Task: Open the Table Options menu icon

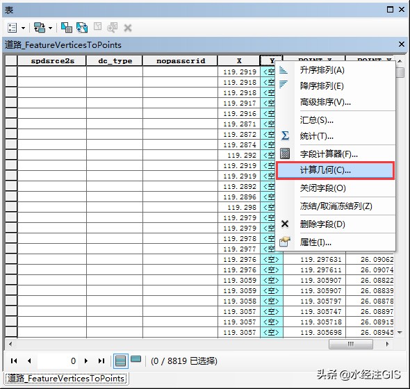Action: tap(12, 28)
